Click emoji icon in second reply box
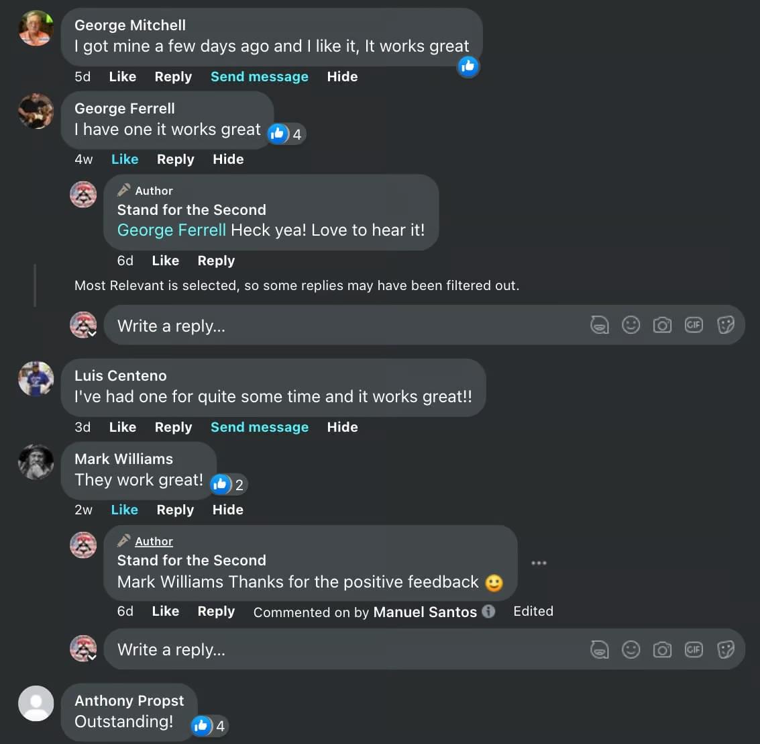The height and width of the screenshot is (744, 760). coord(631,649)
